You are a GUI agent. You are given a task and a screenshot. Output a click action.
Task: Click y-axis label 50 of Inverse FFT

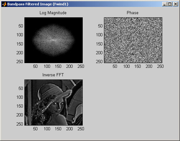pos(21,88)
